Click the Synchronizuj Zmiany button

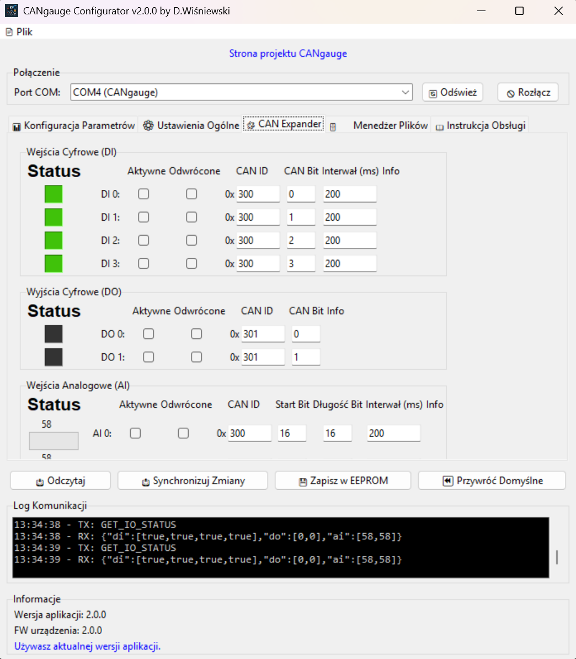pyautogui.click(x=193, y=481)
